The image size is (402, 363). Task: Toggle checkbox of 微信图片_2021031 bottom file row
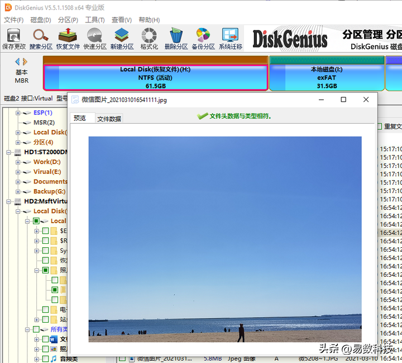pos(122,359)
